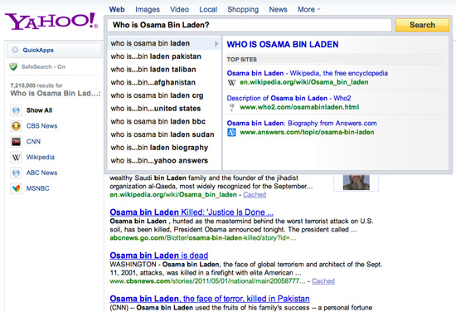This screenshot has width=456, height=312.
Task: Switch to the Video tab
Action: [179, 10]
